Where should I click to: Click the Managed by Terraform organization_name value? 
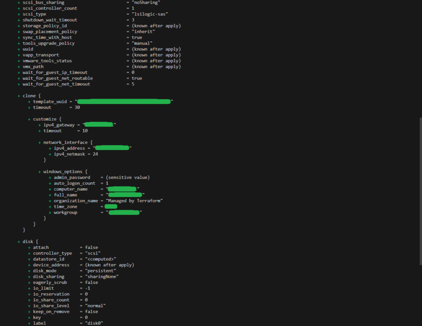(x=134, y=200)
